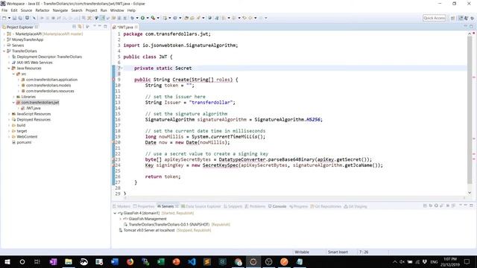Viewport: 477px width, 268px height.
Task: Open the New dropdown arrow beside New icon
Action: [x=9, y=18]
